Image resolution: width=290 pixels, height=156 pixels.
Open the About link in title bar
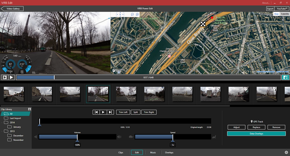265,3
